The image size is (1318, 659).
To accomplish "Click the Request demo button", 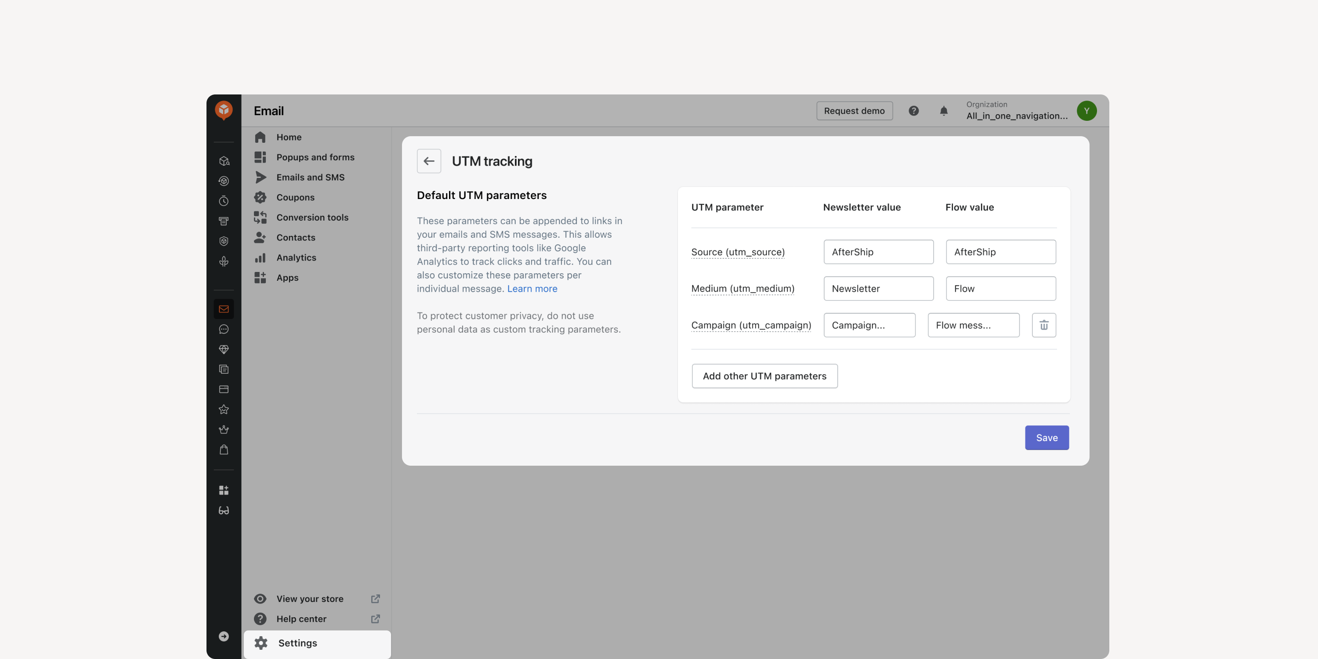I will pyautogui.click(x=854, y=111).
